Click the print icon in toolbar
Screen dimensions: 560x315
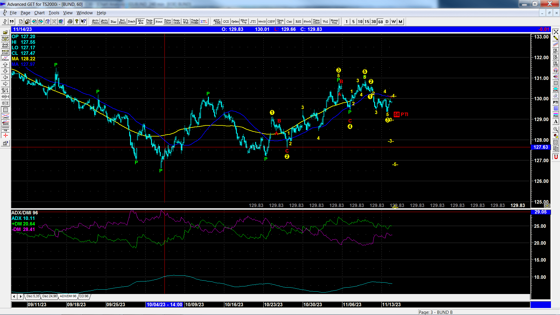pyautogui.click(x=70, y=22)
